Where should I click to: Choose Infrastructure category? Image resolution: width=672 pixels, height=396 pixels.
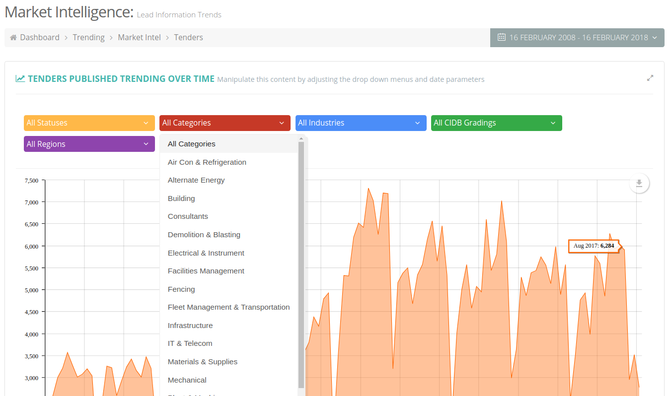[x=229, y=326]
